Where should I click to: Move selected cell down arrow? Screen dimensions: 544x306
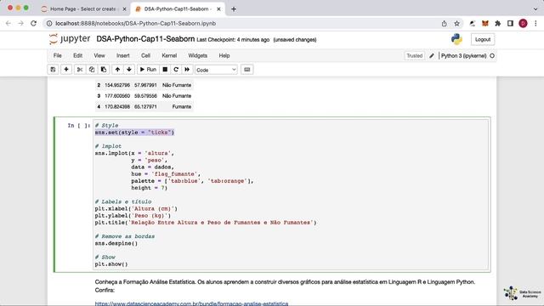(x=129, y=70)
